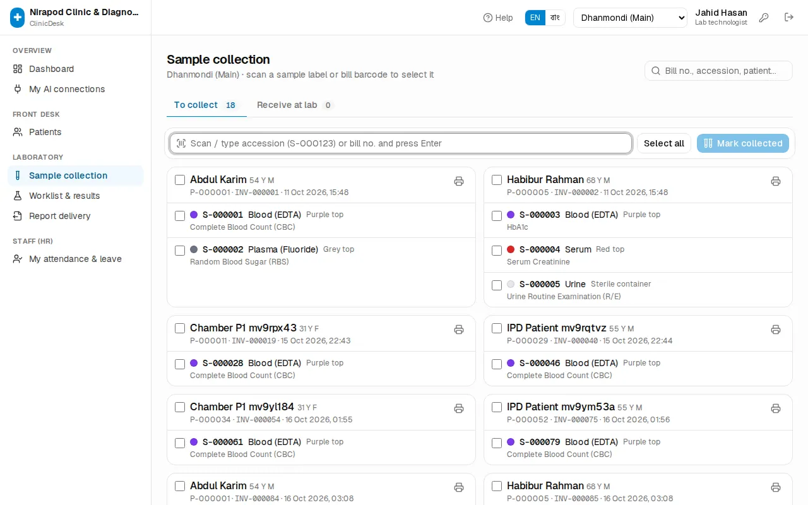
Task: Click the Patients people icon in sidebar
Action: coord(18,132)
